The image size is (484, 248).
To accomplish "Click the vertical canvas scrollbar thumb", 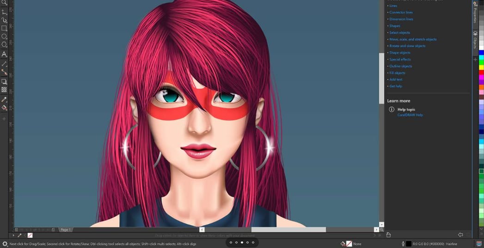I will (381, 78).
